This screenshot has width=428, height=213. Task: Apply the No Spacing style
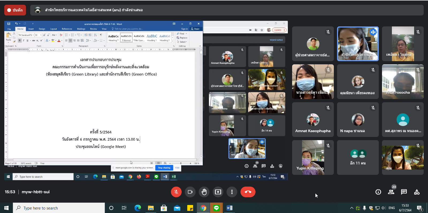(x=139, y=38)
